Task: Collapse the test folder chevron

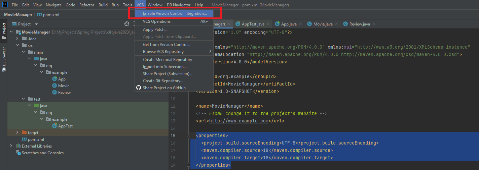Action: tap(24, 99)
